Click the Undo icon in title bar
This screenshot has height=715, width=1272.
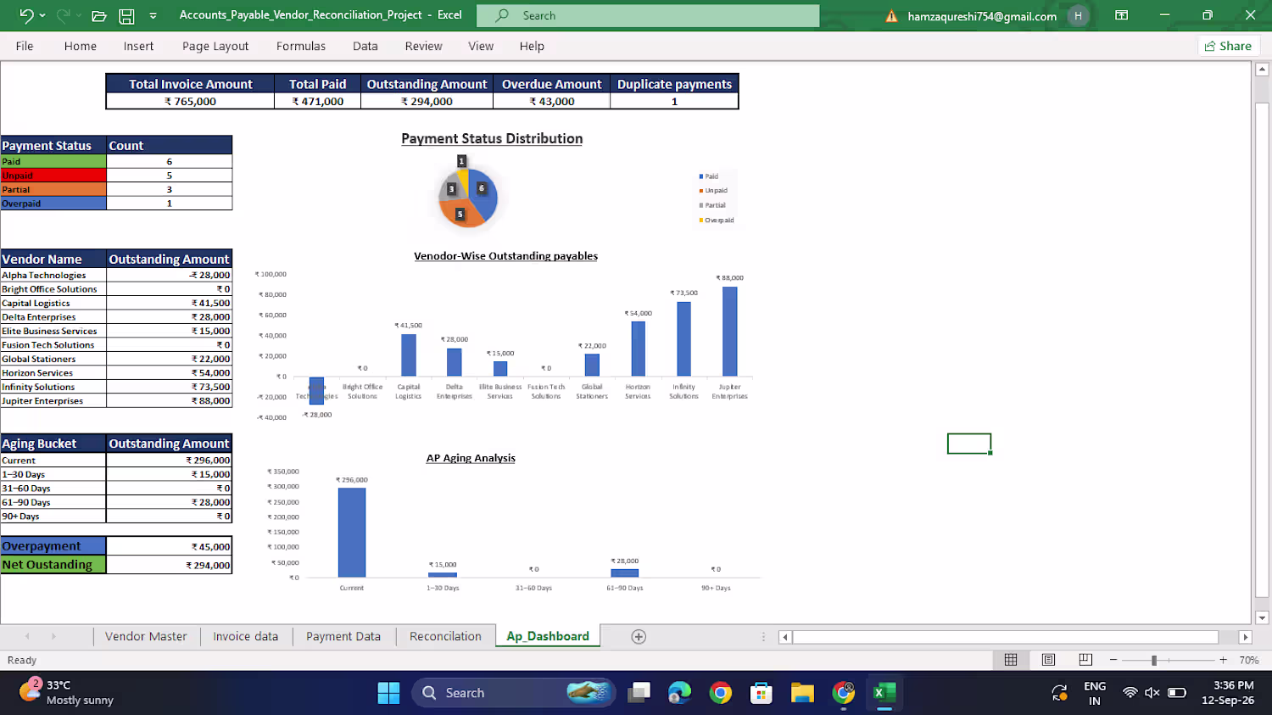pos(26,15)
